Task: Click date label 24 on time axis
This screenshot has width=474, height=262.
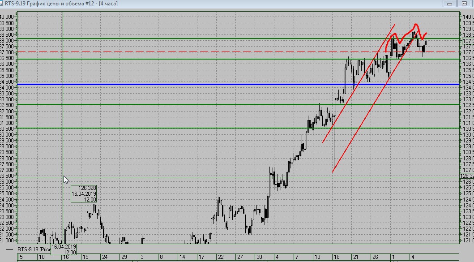Action: (x=105, y=257)
